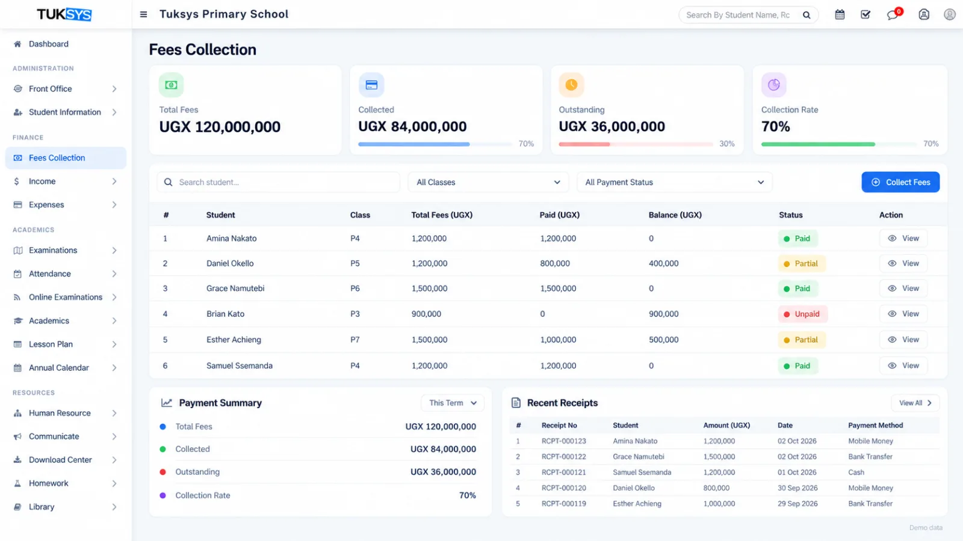Viewport: 963px width, 541px height.
Task: View Esther Achieng's fee record
Action: coord(903,340)
